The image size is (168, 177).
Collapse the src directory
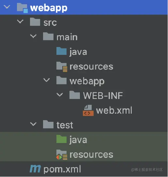pyautogui.click(x=20, y=21)
